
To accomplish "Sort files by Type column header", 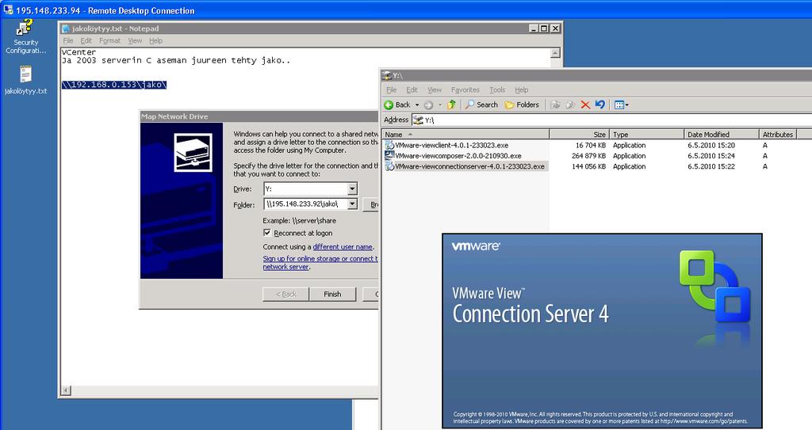I will point(646,134).
